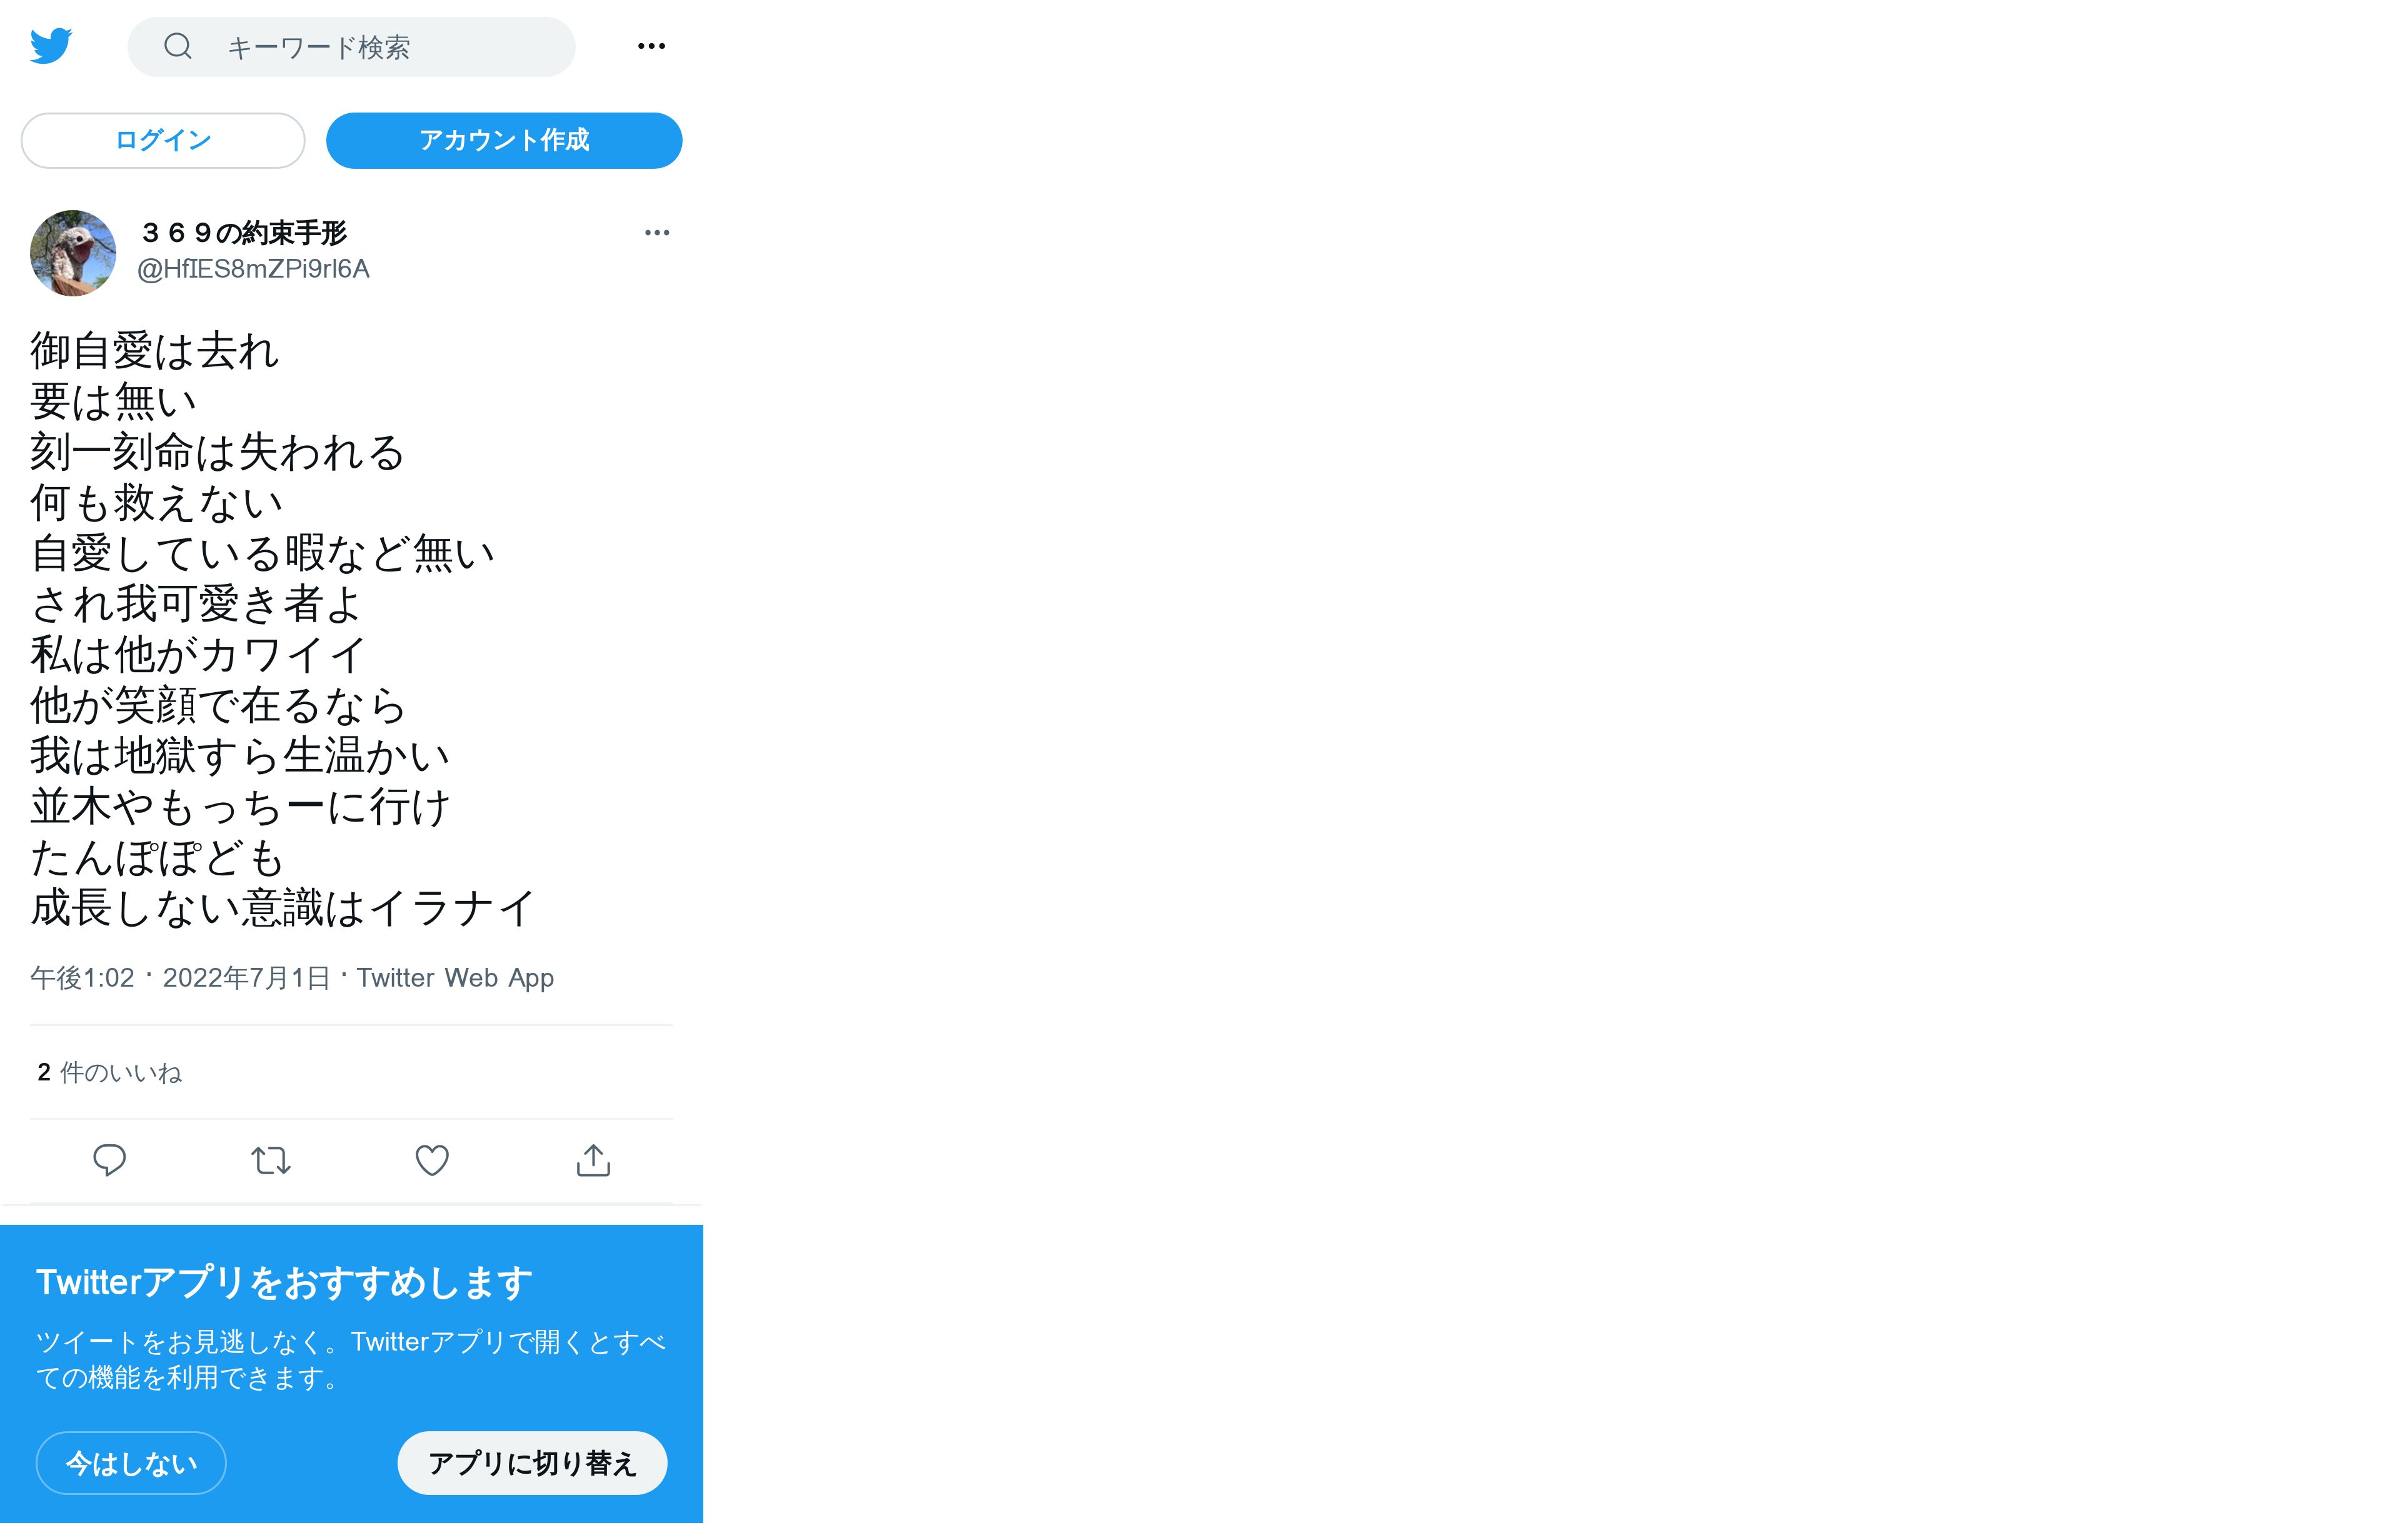Like the tweet with heart icon
The height and width of the screenshot is (1525, 2408).
tap(432, 1160)
